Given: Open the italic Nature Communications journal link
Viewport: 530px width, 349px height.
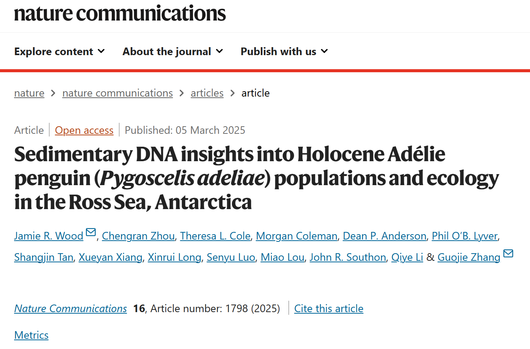Looking at the screenshot, I should [x=71, y=309].
